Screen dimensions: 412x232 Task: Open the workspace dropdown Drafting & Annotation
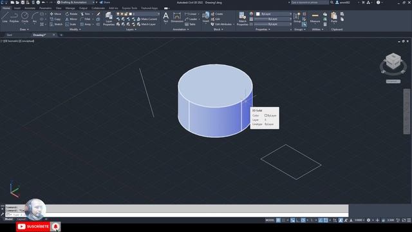click(x=76, y=3)
